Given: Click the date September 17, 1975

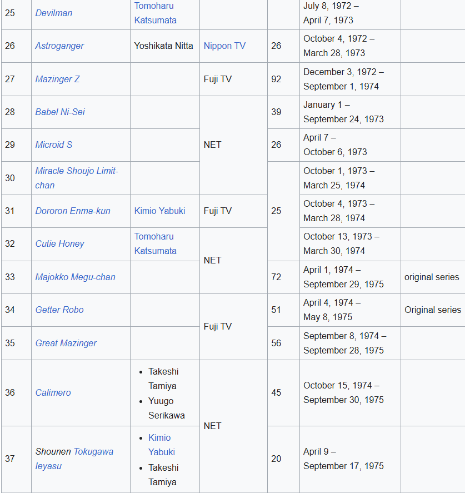Looking at the screenshot, I should click(343, 466).
